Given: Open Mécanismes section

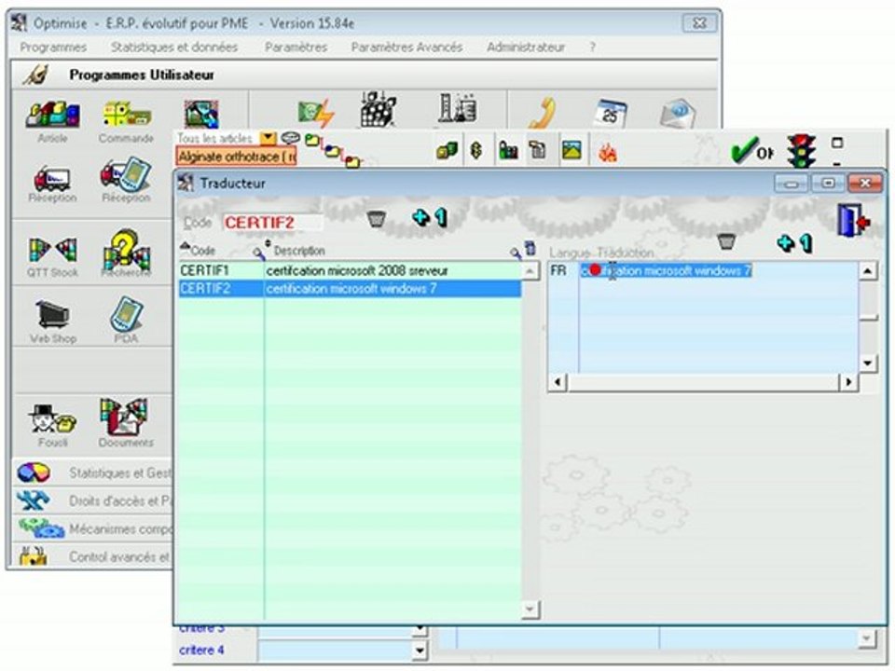Looking at the screenshot, I should [x=92, y=529].
